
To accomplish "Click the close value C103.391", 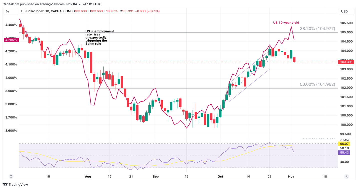I will (127, 11).
